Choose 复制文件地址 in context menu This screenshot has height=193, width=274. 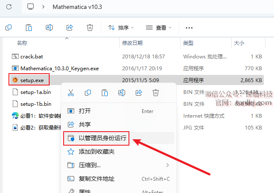[119, 179]
